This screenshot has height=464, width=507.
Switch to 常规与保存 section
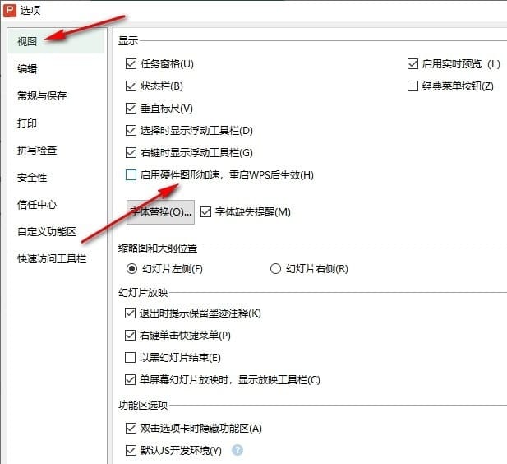coord(42,95)
